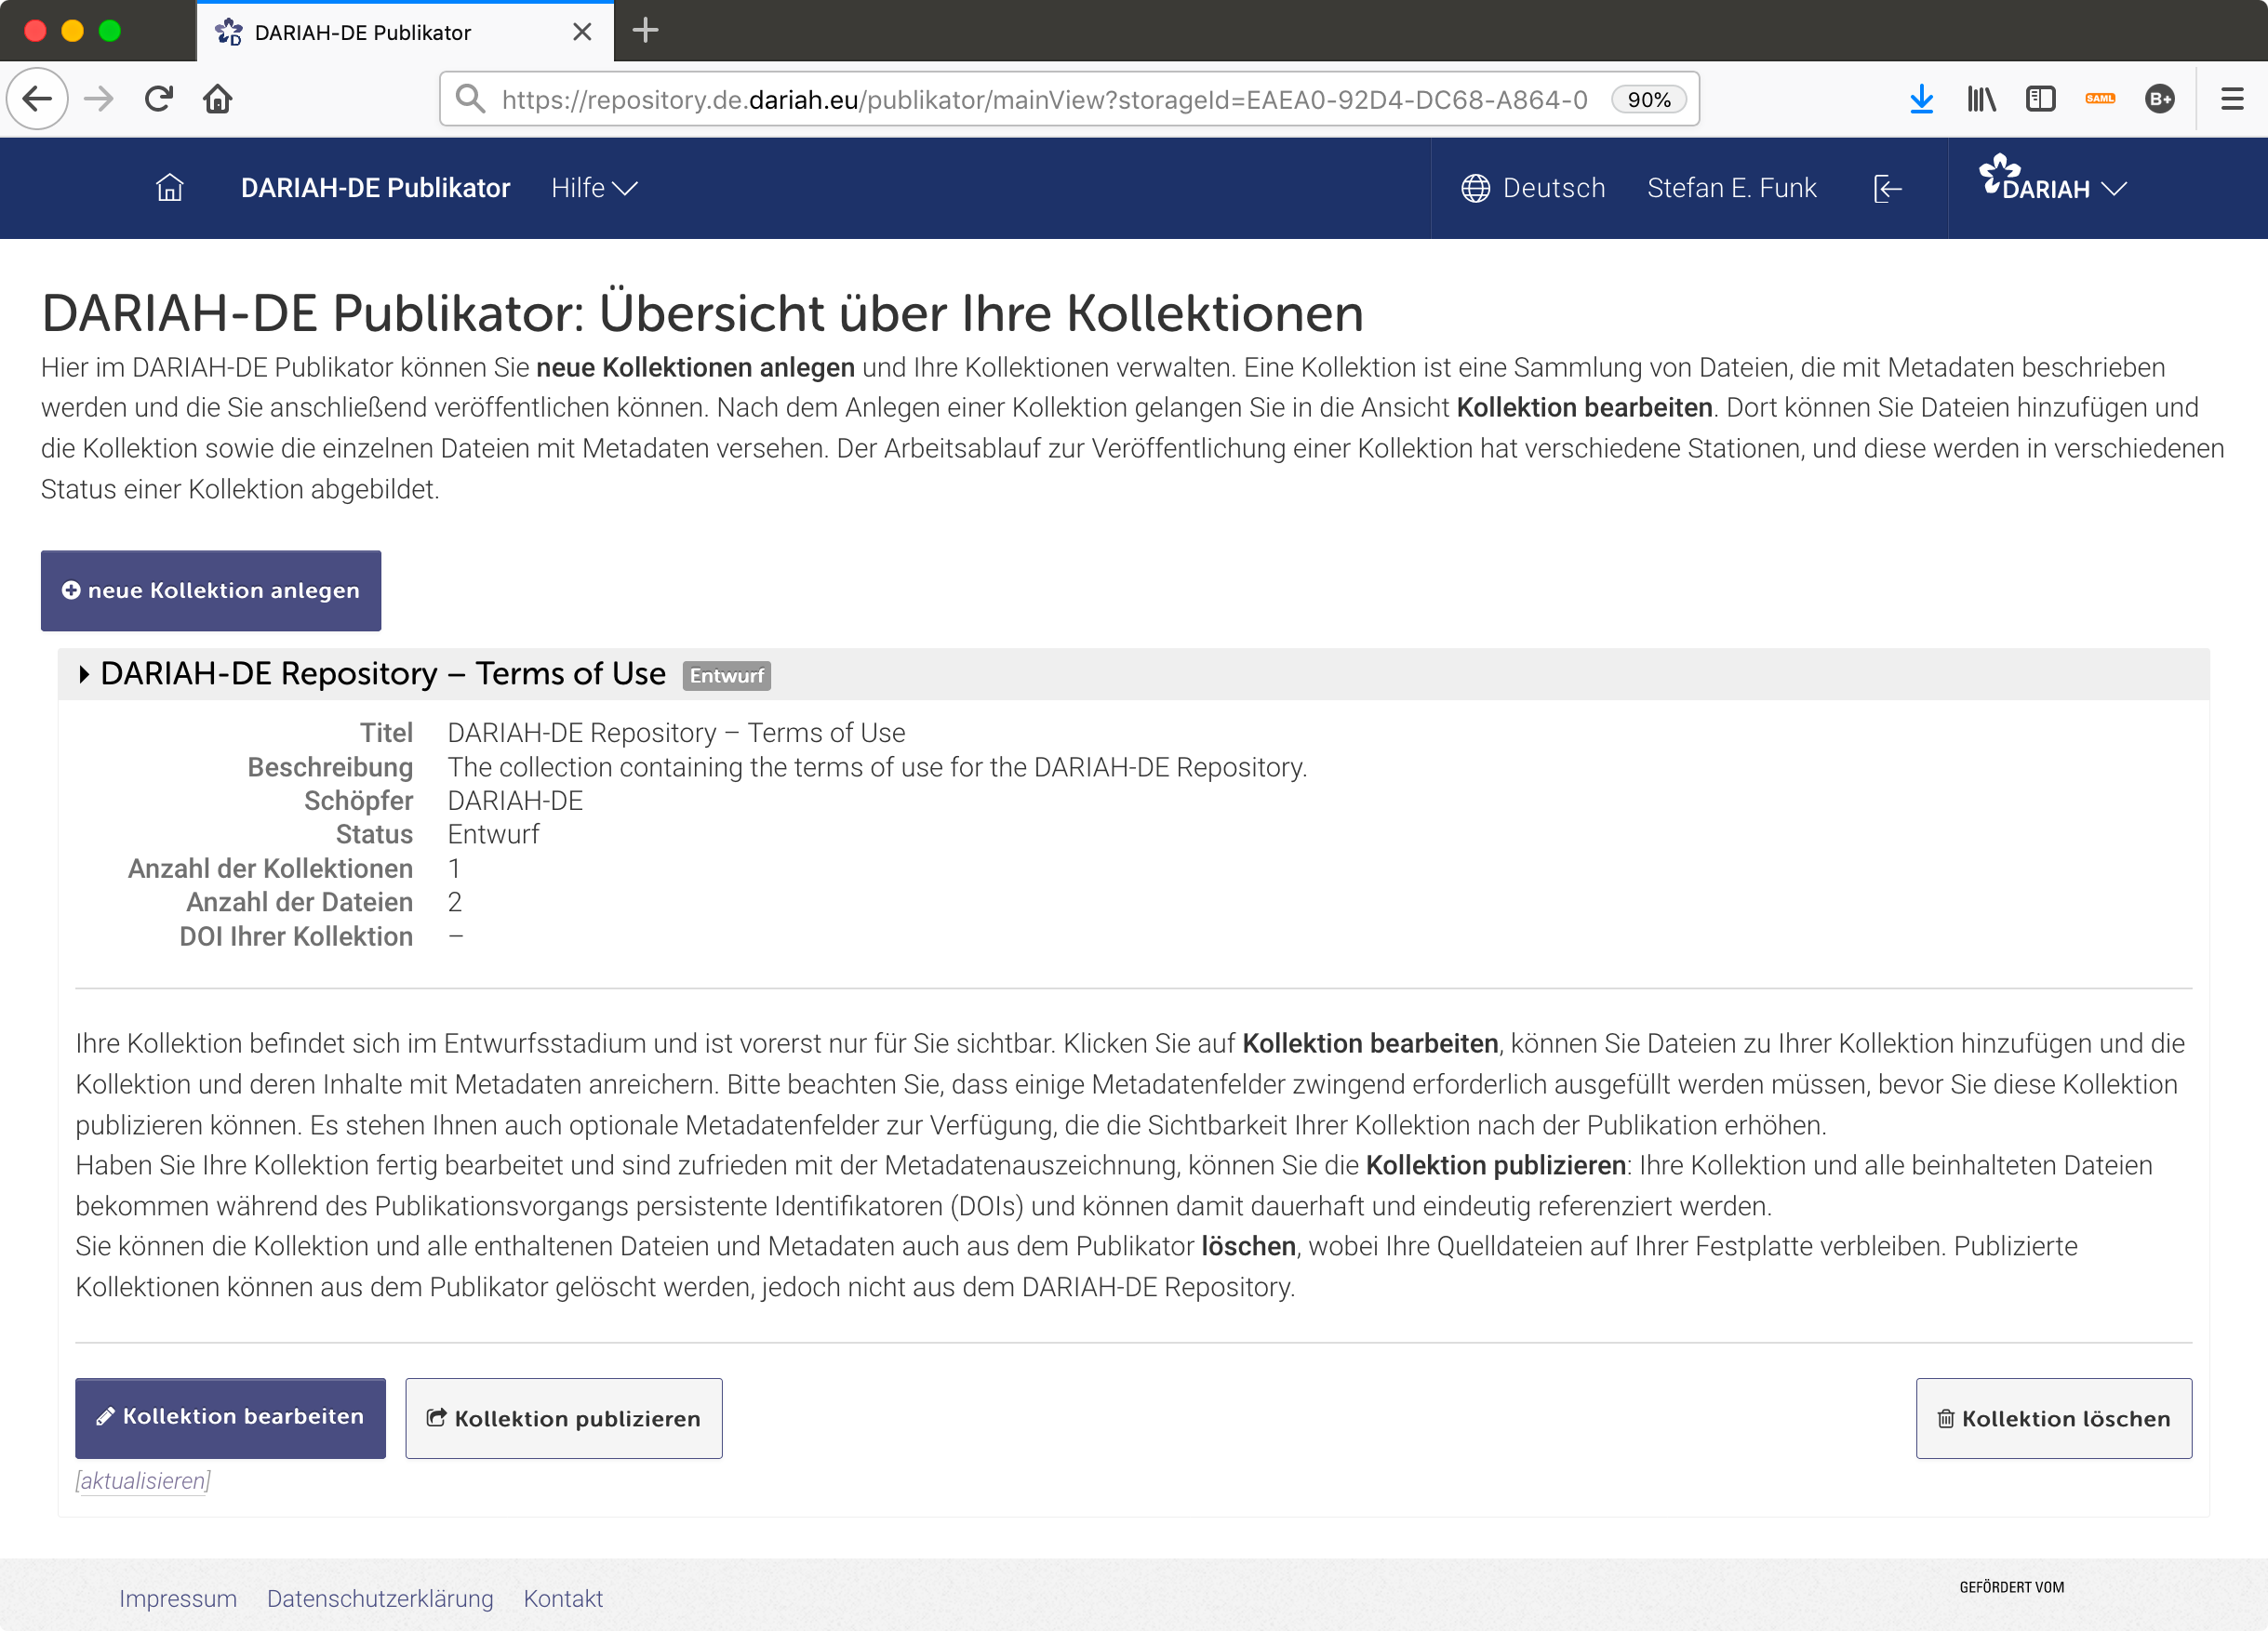2268x1631 pixels.
Task: Open the Firefox hamburger menu
Action: (2232, 98)
